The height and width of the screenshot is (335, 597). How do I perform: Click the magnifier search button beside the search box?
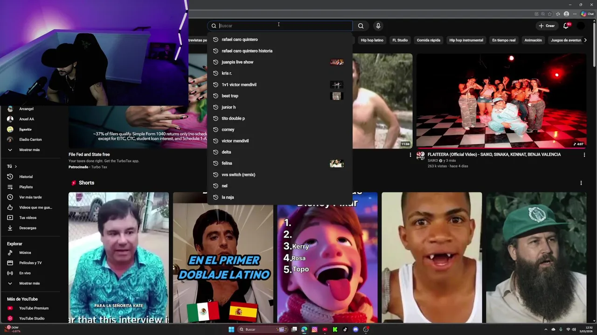[x=361, y=26]
